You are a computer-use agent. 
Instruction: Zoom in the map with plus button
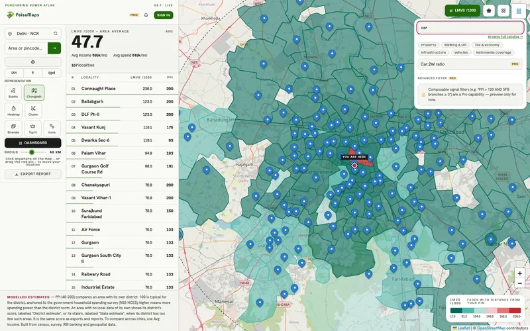[x=519, y=273]
